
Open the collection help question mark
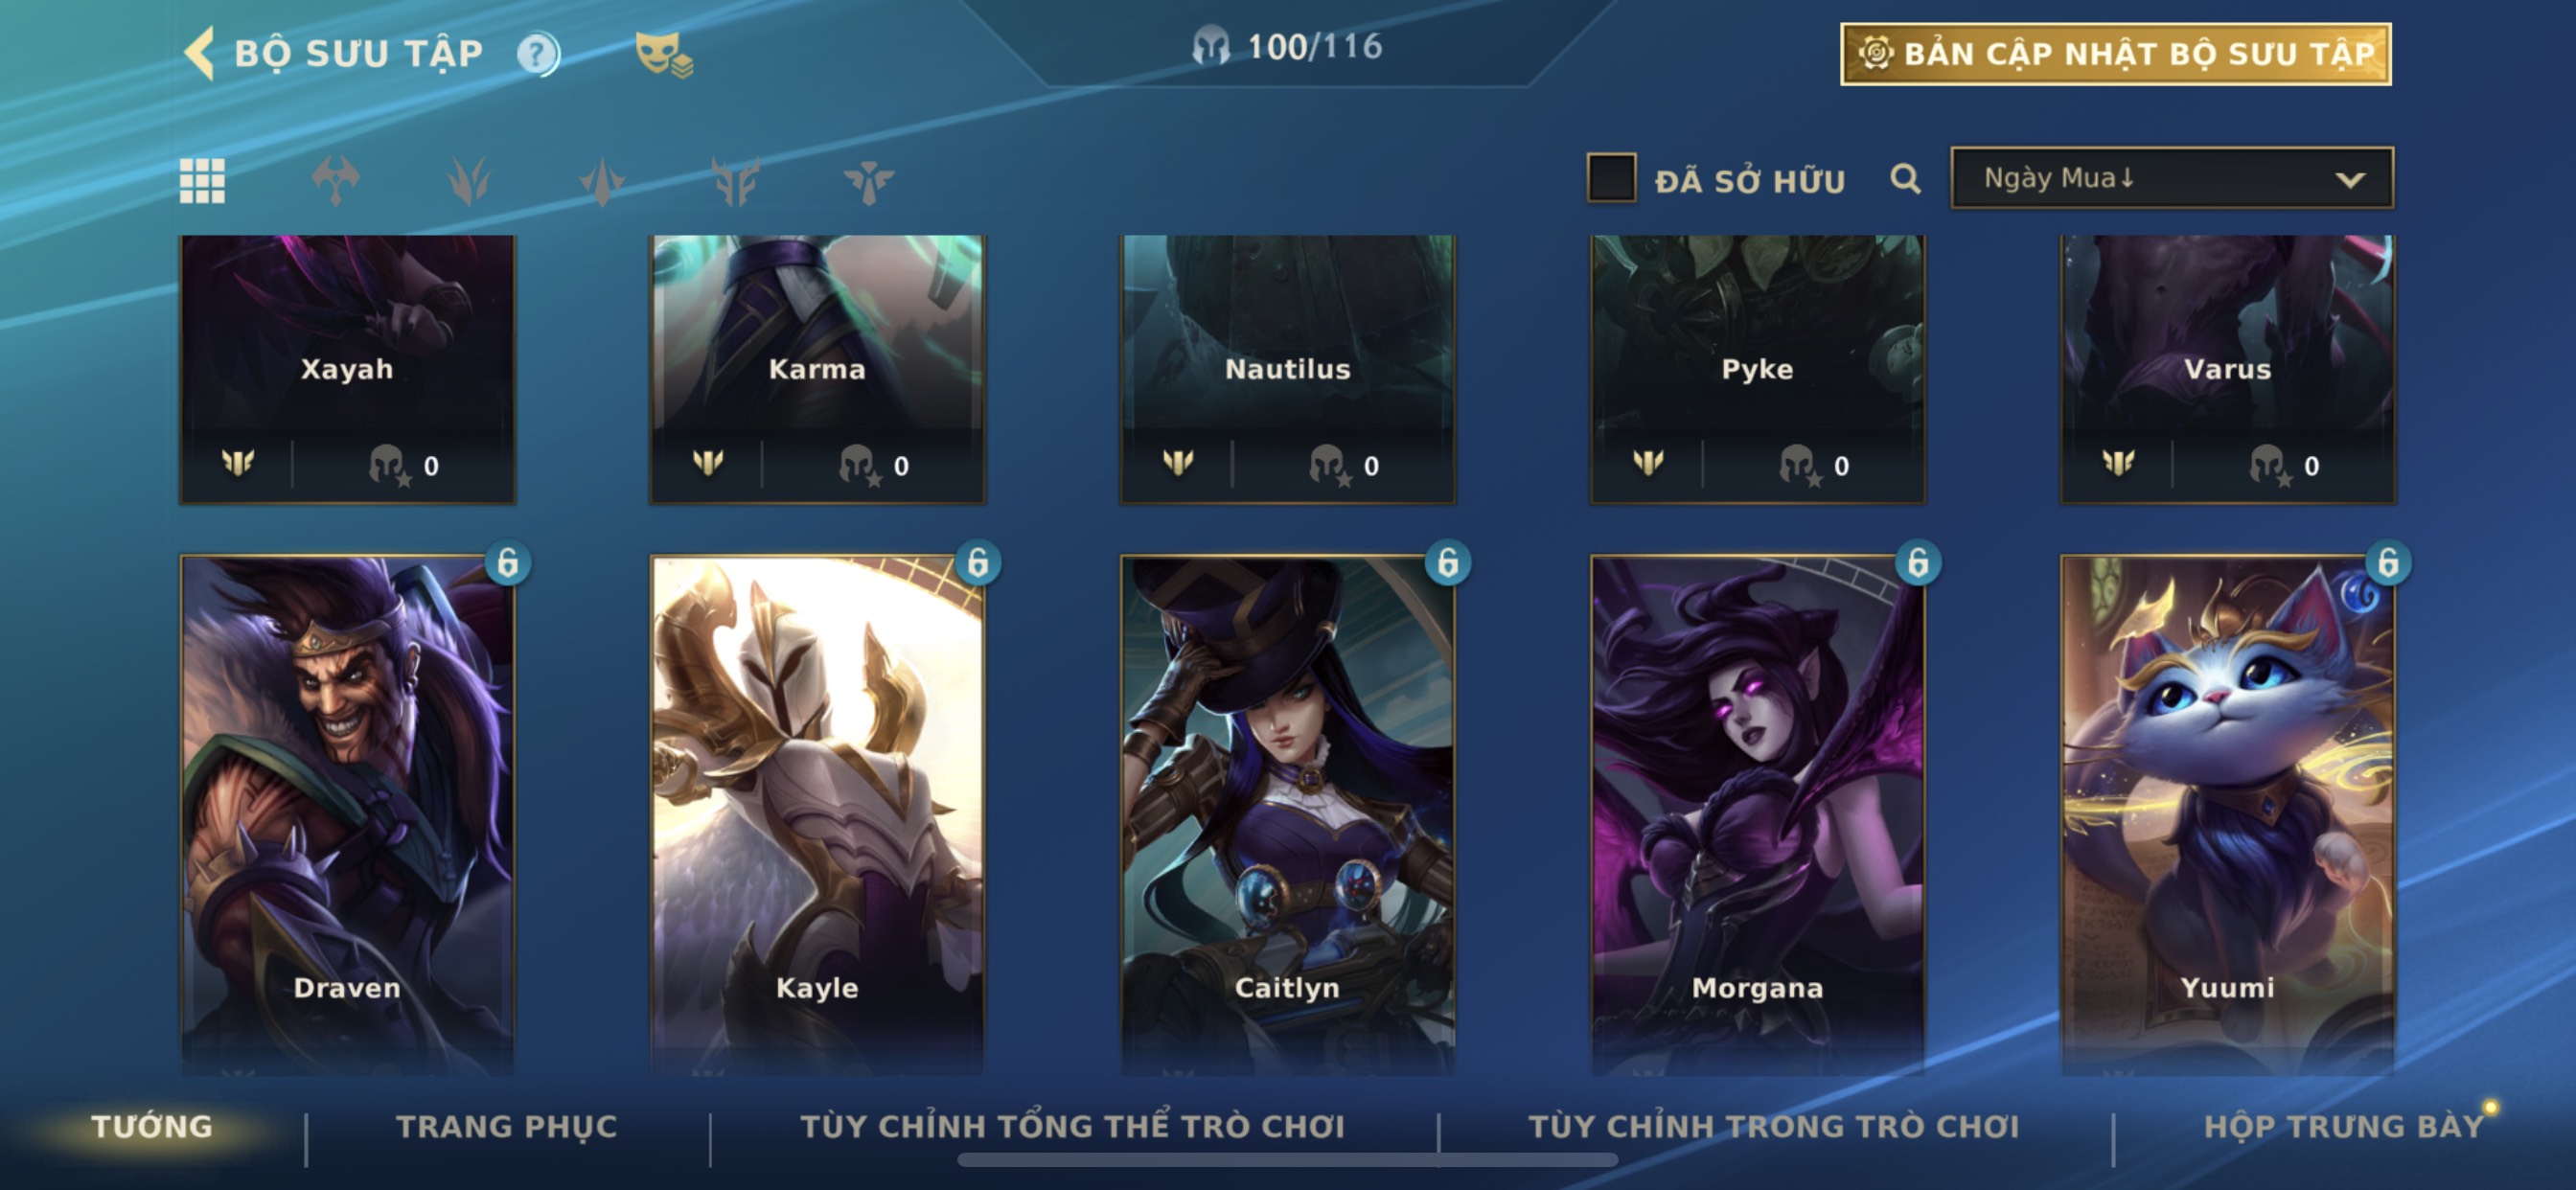point(538,53)
